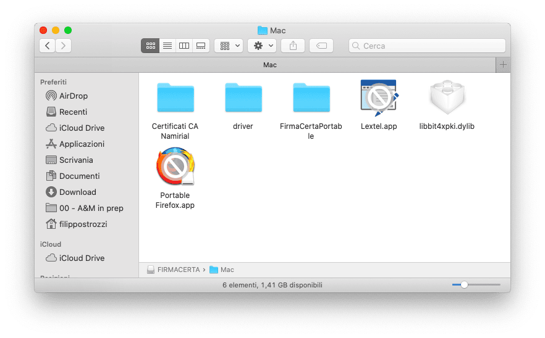Image resolution: width=545 pixels, height=338 pixels.
Task: Open Scrivania in the sidebar
Action: [x=69, y=160]
